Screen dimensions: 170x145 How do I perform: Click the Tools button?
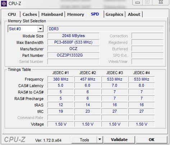[84, 140]
